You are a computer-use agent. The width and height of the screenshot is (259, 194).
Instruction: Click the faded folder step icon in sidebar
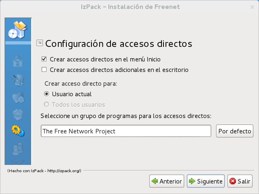pos(18,97)
